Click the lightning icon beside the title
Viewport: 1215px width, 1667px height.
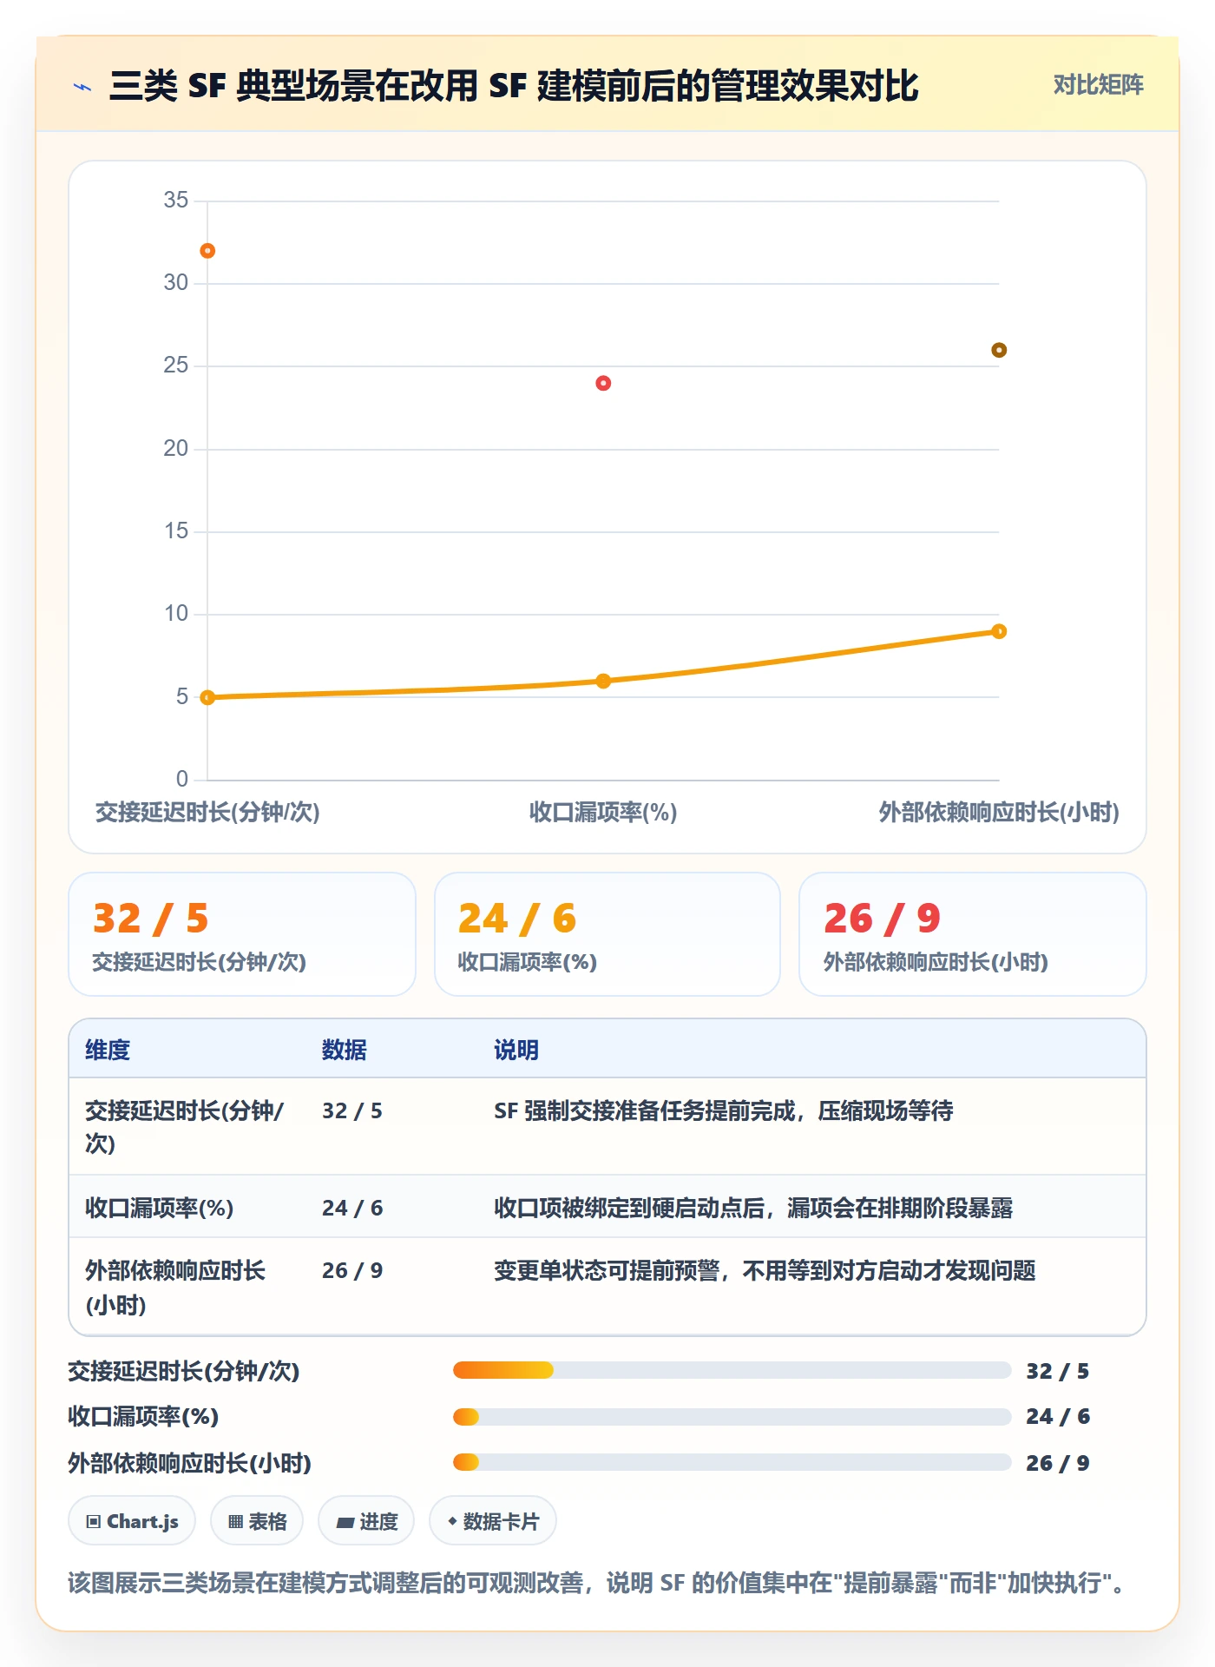coord(83,87)
